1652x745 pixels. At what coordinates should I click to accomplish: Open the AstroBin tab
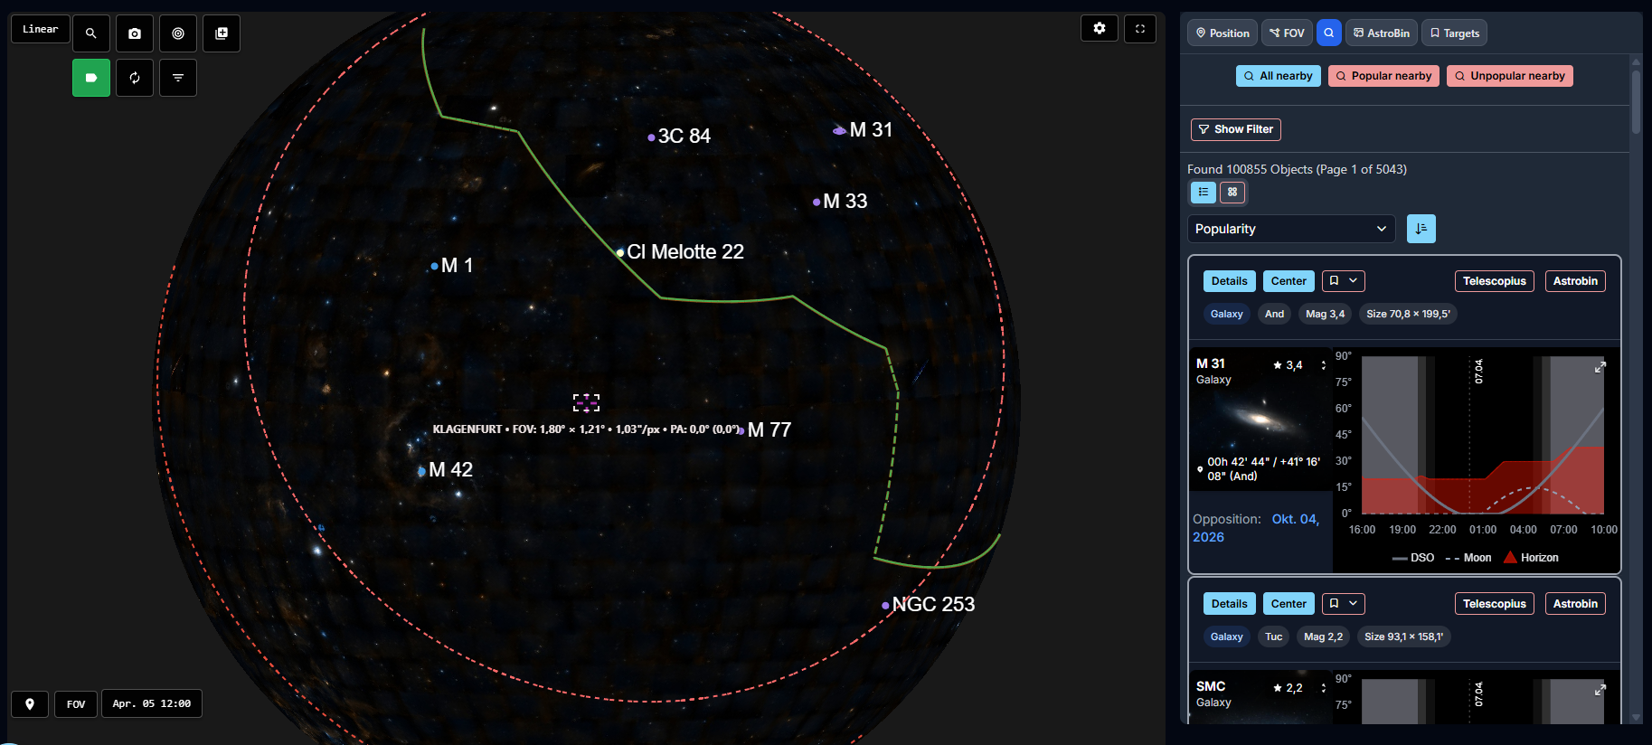1382,33
